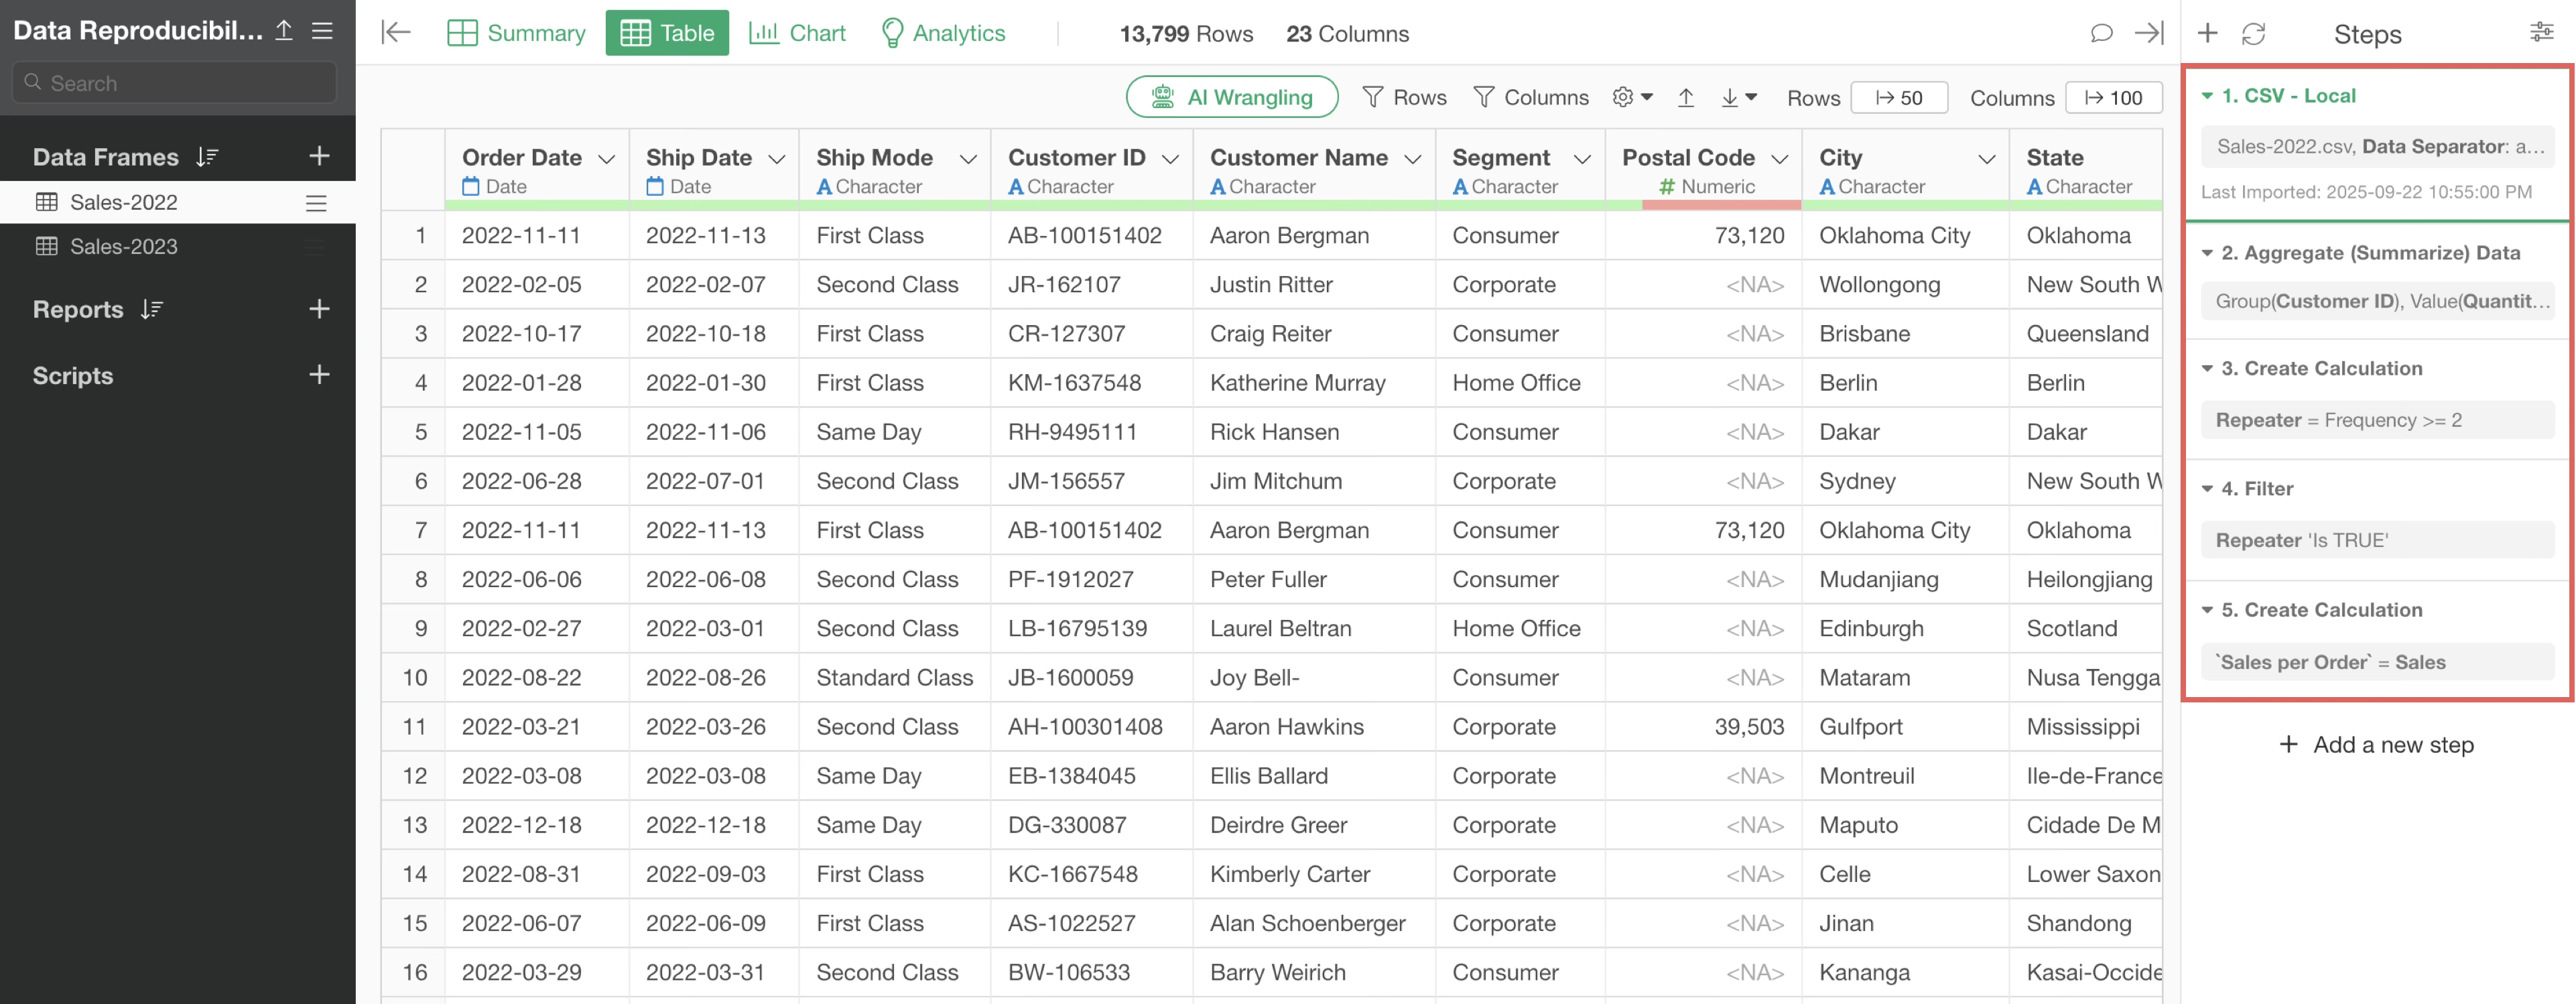Click the project share icon beside title
The image size is (2576, 1004).
pos(284,31)
